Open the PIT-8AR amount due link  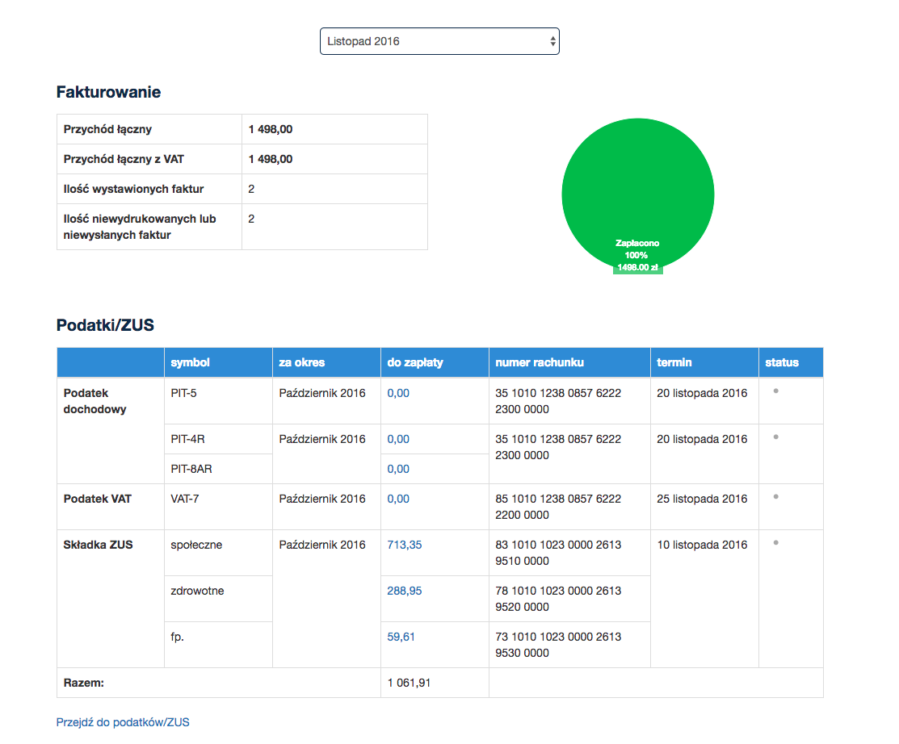(398, 469)
